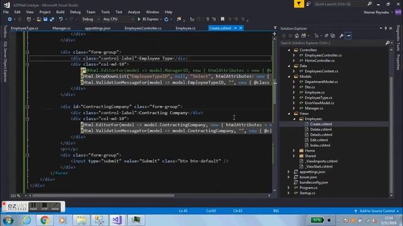Switch to the EmployeesController.cs tab
Image resolution: width=403 pixels, height=226 pixels.
pos(143,28)
